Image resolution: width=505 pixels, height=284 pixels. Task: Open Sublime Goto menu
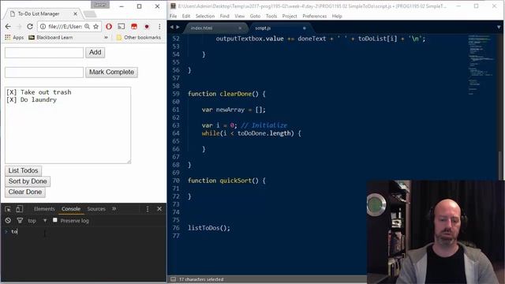pos(255,16)
